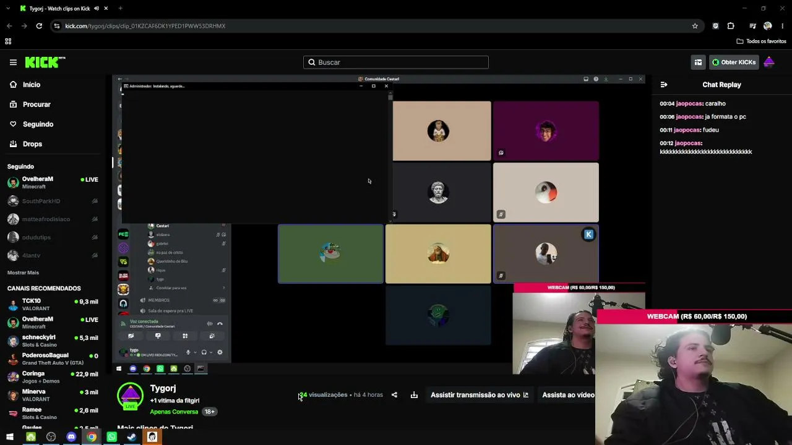This screenshot has height=445, width=792.
Task: Mute the Kick browser tab audio
Action: 97,9
